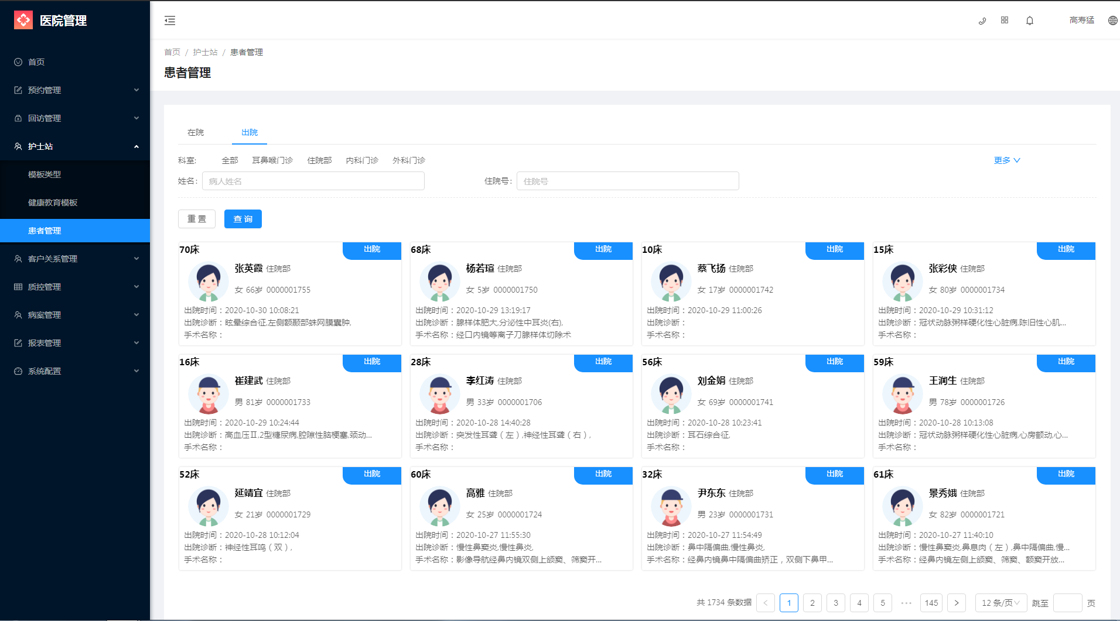Filter department by 住院部
1120x621 pixels.
point(319,160)
